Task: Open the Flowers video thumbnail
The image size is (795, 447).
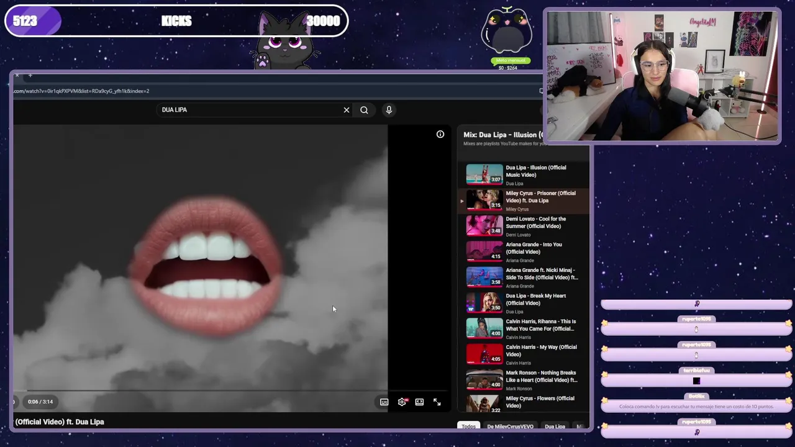Action: [x=484, y=404]
